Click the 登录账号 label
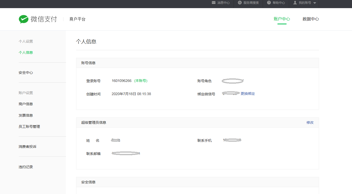This screenshot has height=194, width=352. click(x=93, y=81)
